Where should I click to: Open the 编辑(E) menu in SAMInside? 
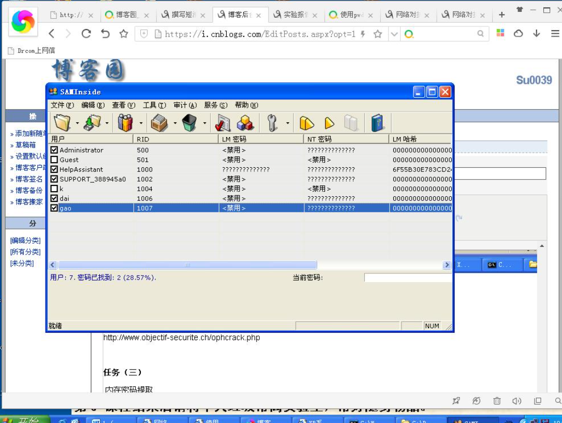93,105
